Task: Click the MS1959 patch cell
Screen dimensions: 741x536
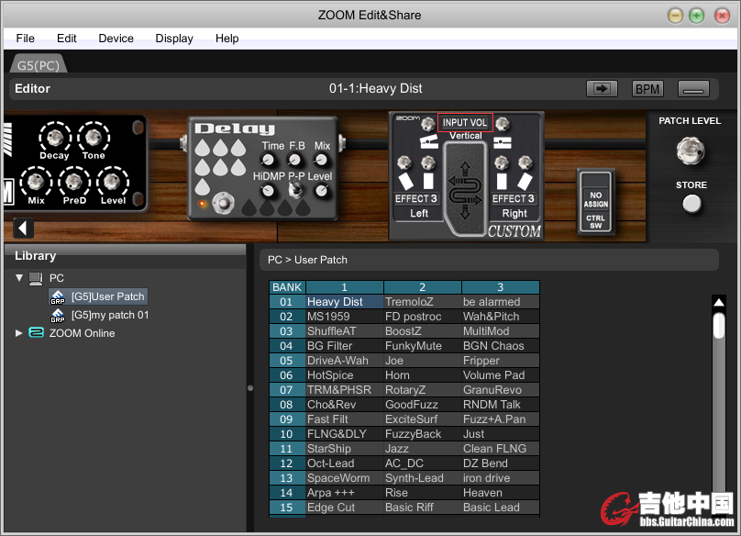Action: [345, 317]
